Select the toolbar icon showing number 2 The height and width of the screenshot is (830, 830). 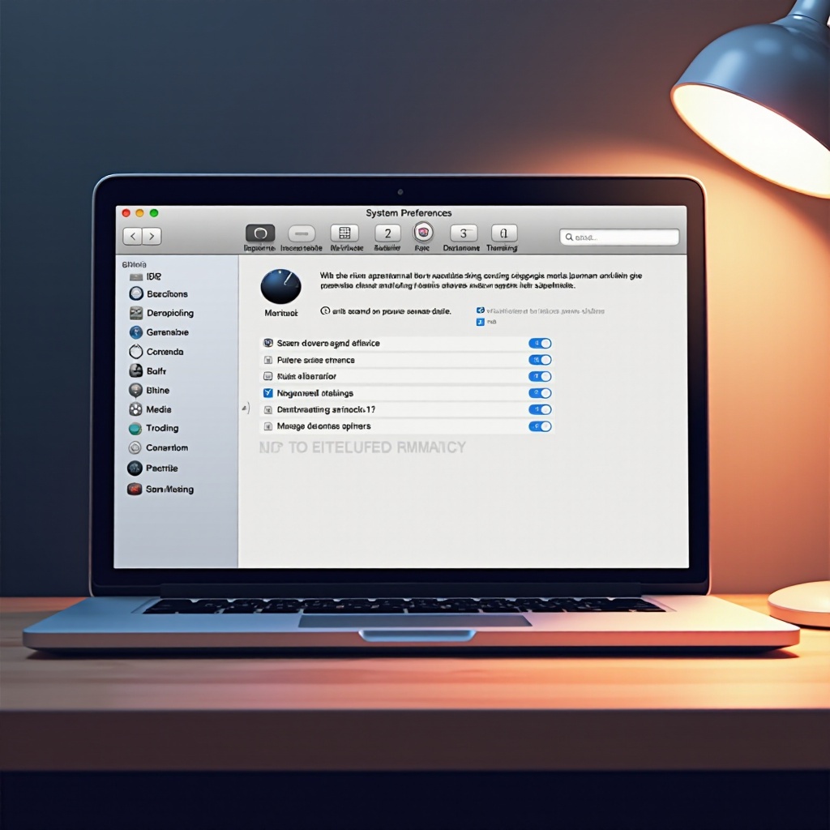[387, 233]
